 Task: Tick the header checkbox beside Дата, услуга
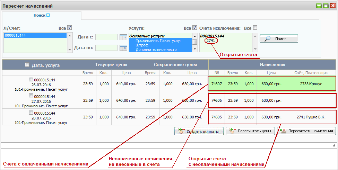pos(27,64)
